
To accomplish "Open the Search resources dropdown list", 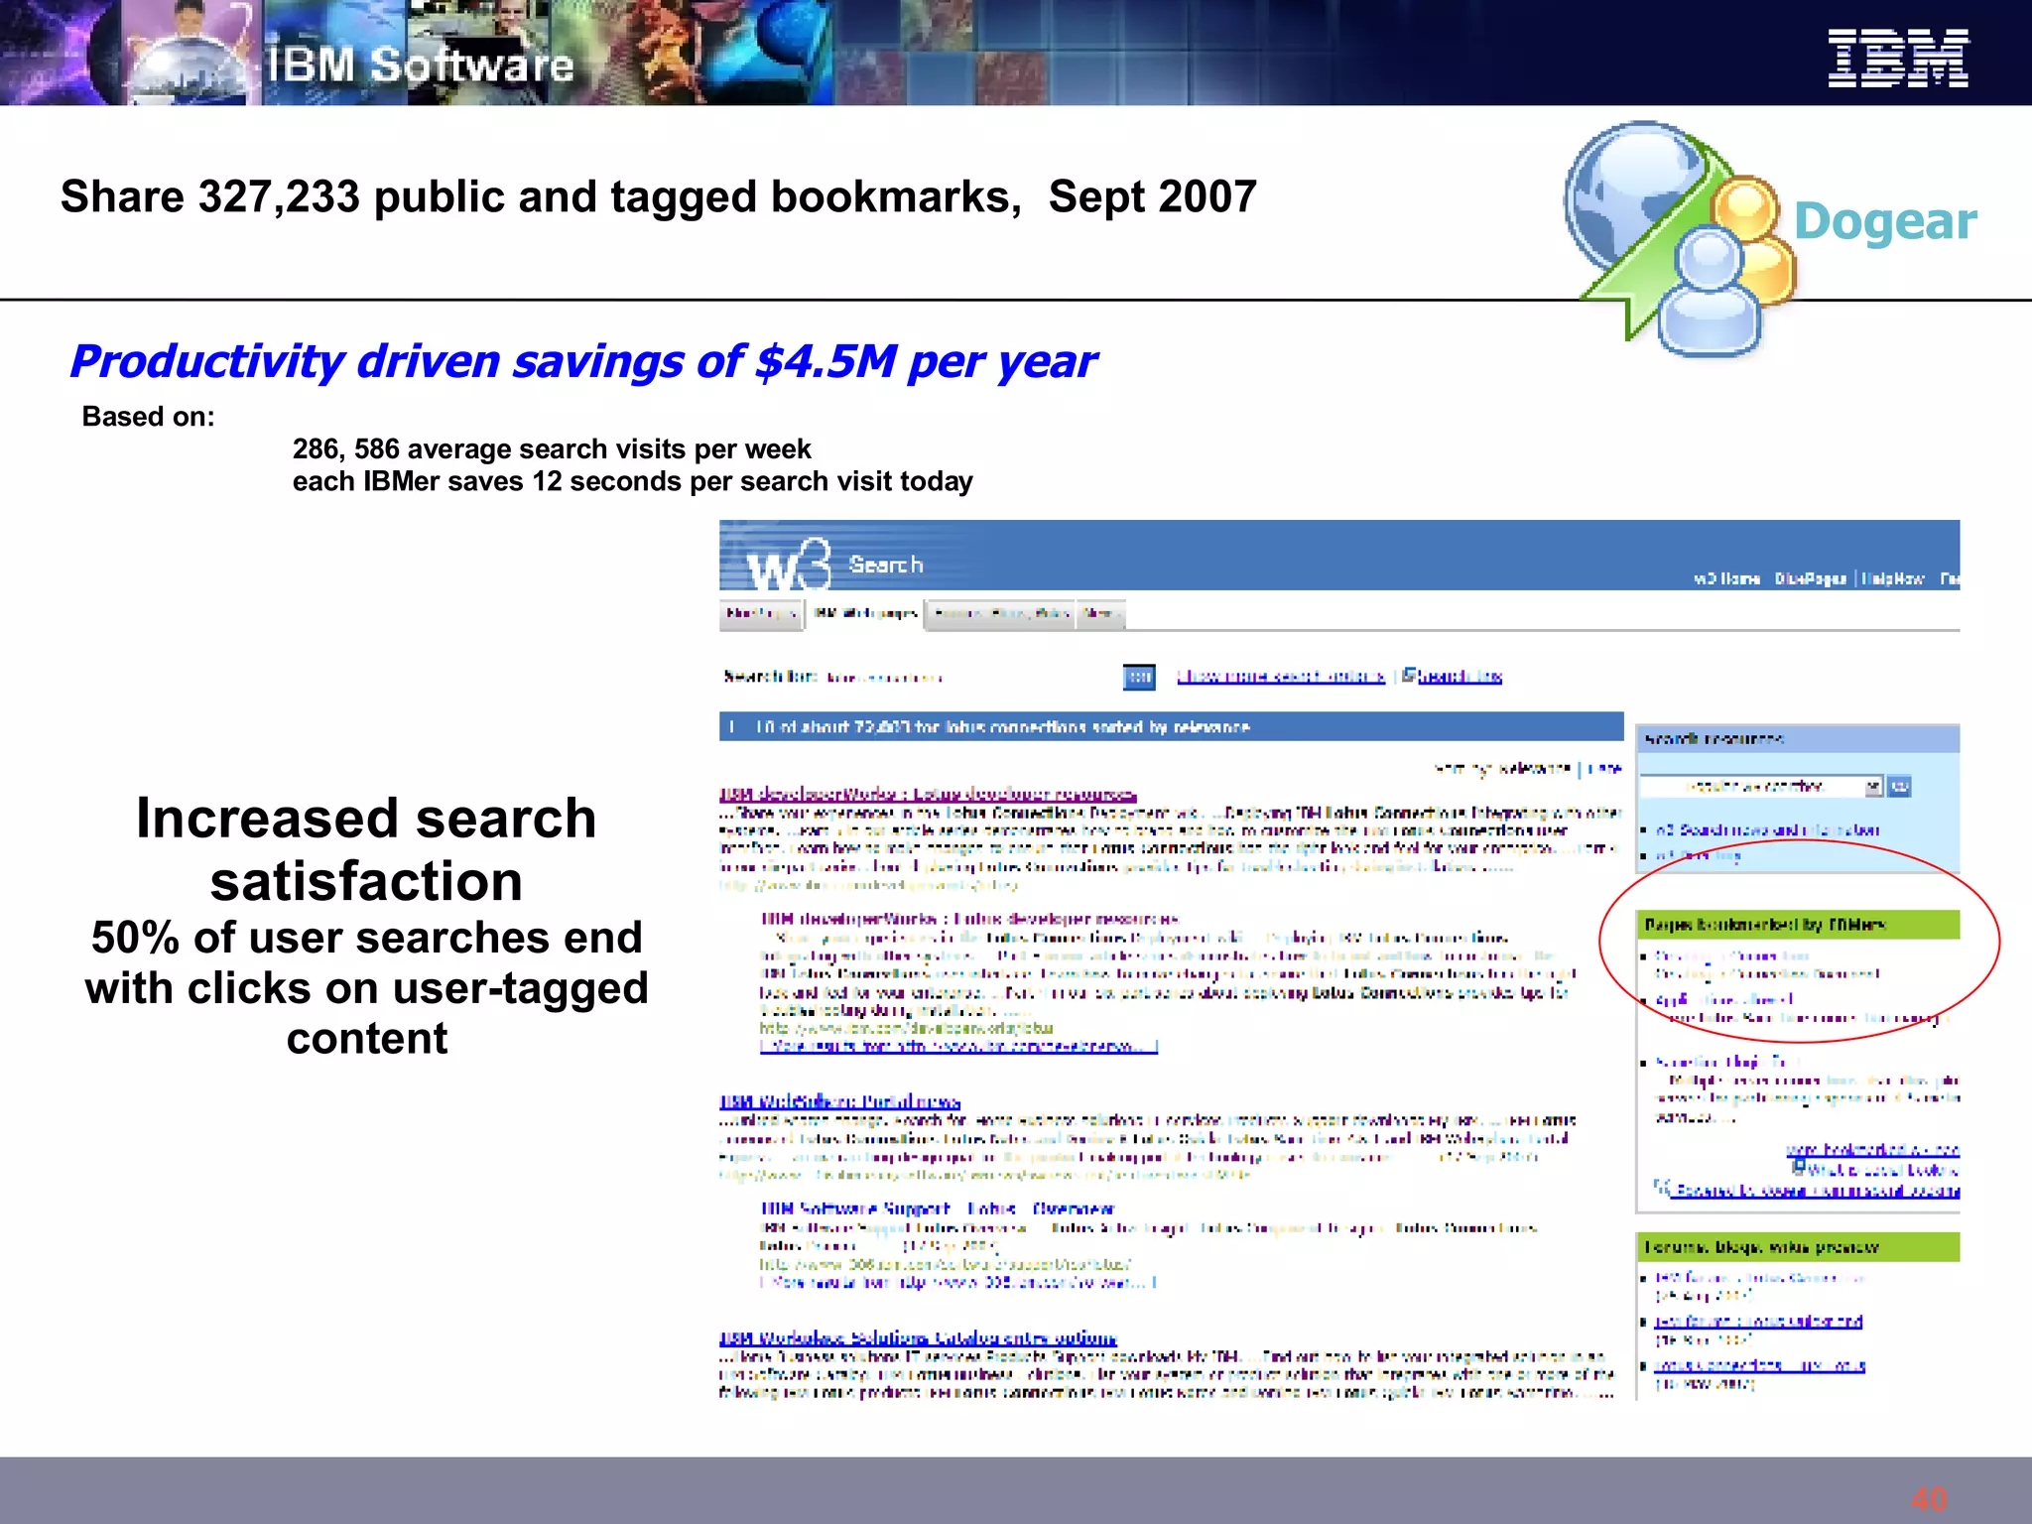I will click(x=1872, y=787).
